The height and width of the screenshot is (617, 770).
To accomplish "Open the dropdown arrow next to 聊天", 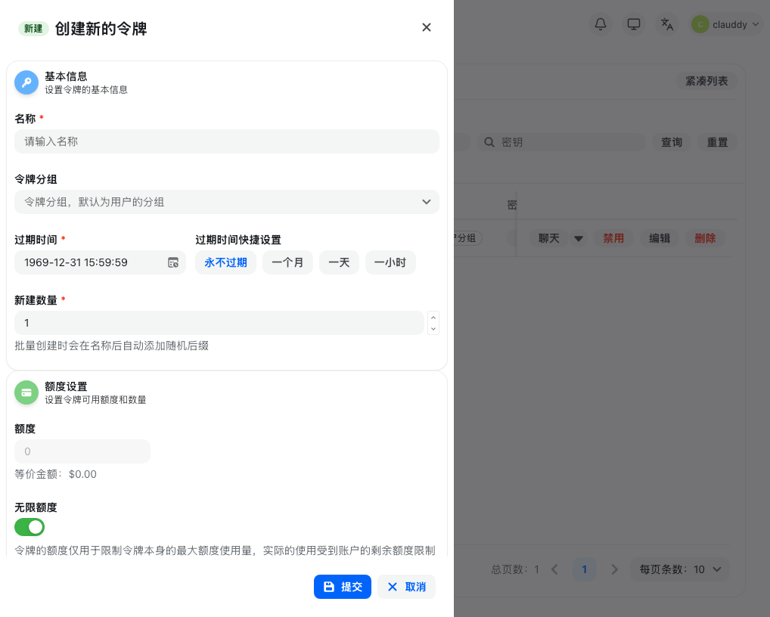I will point(578,237).
